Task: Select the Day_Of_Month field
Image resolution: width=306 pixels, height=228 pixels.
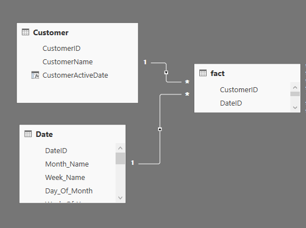Action: pos(69,191)
